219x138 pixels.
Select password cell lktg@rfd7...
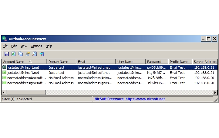pyautogui.click(x=157, y=73)
